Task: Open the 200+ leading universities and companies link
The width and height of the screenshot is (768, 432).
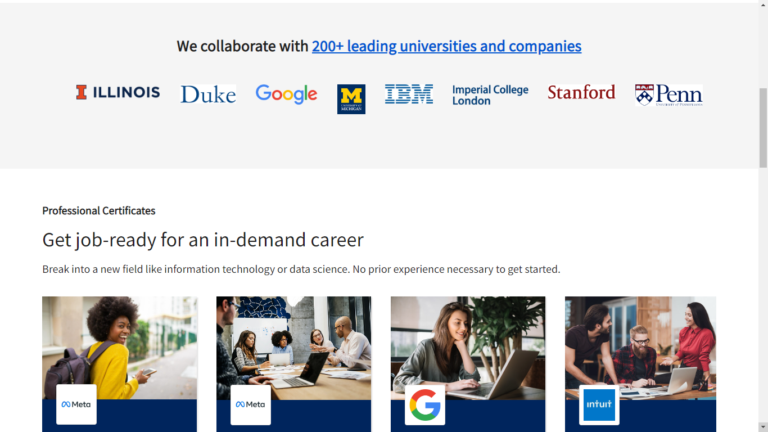Action: click(446, 46)
